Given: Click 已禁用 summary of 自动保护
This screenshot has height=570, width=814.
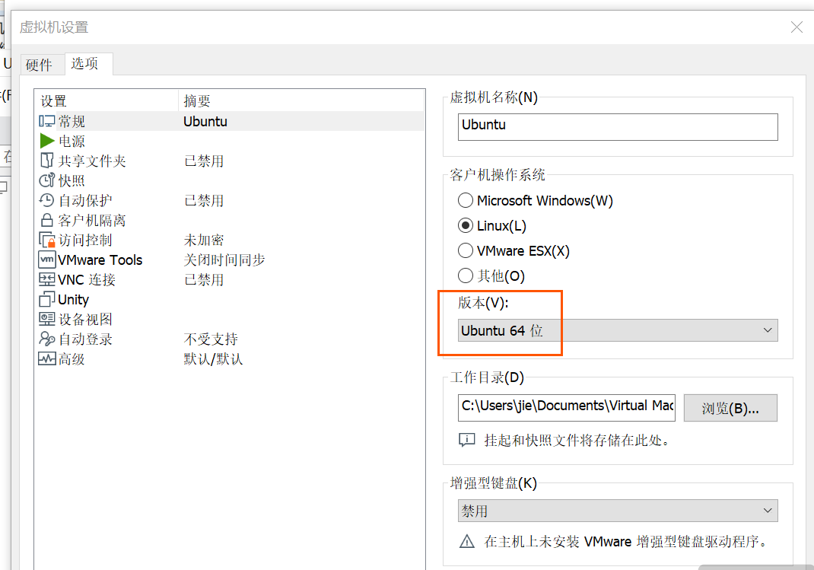Looking at the screenshot, I should (x=204, y=200).
